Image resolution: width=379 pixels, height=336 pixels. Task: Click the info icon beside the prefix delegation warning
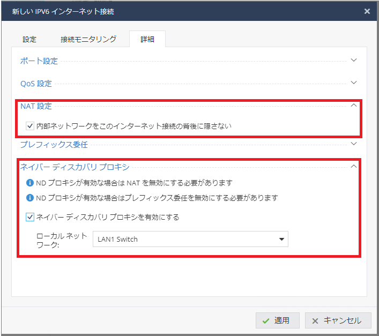(x=30, y=198)
